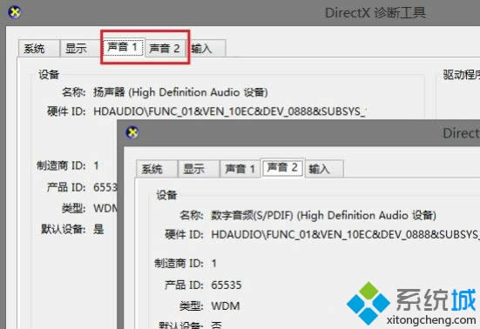The image size is (480, 329).
Task: Switch to 声音 1 tab in front window
Action: tap(240, 169)
